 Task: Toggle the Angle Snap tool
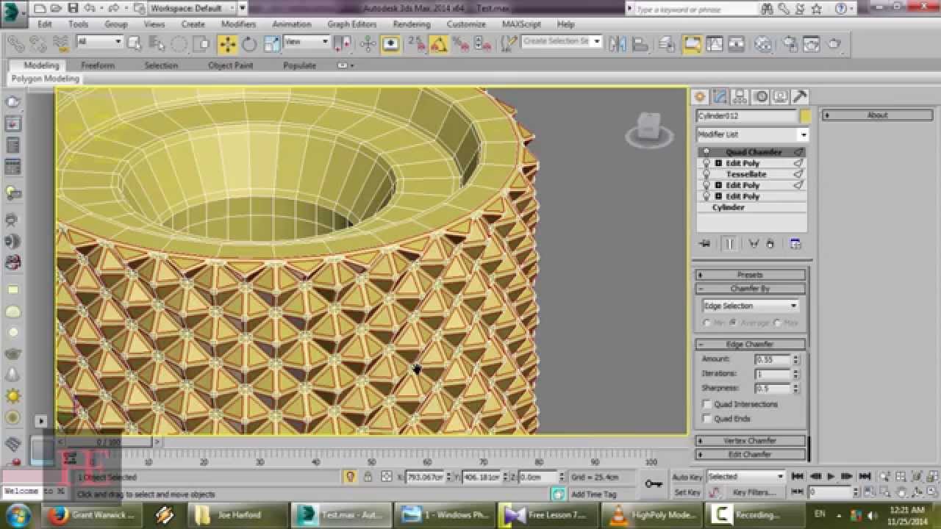[439, 44]
